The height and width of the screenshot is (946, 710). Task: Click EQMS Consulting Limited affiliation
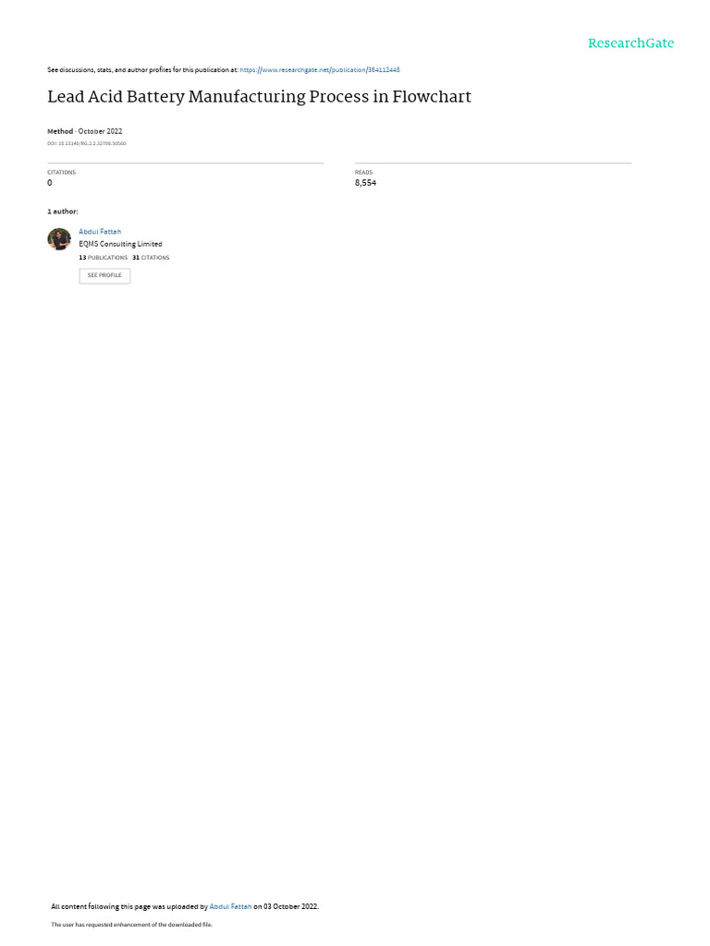[x=120, y=244]
